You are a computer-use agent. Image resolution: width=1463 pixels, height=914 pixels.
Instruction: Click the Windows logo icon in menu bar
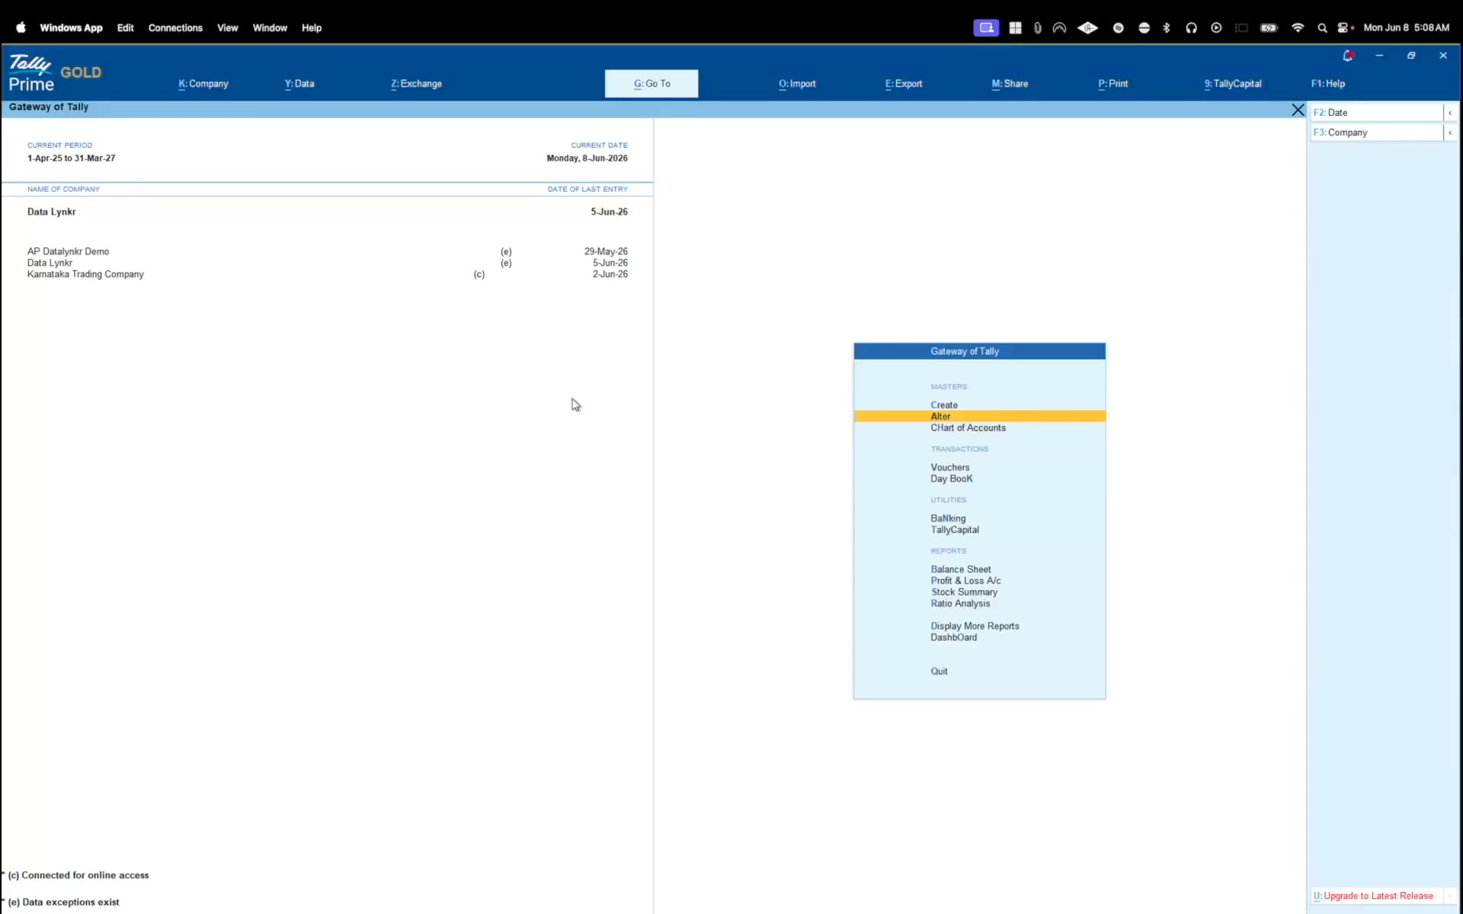[1015, 27]
